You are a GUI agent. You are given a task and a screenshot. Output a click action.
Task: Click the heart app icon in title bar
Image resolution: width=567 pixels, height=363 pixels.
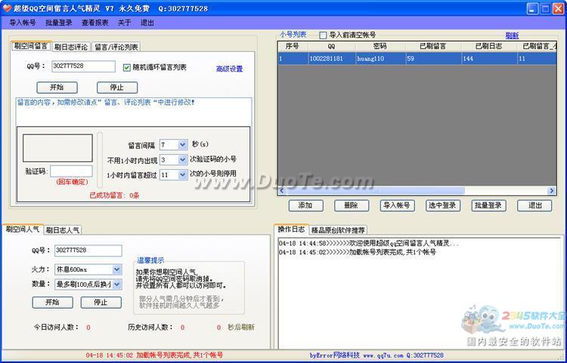click(x=7, y=8)
